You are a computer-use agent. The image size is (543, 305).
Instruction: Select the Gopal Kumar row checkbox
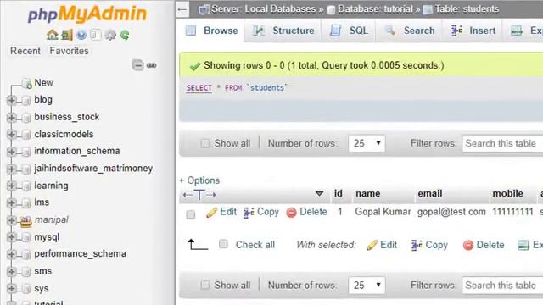tap(190, 214)
